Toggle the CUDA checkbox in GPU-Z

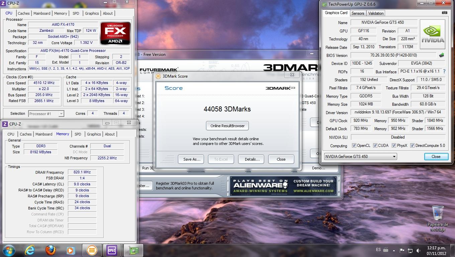375,146
